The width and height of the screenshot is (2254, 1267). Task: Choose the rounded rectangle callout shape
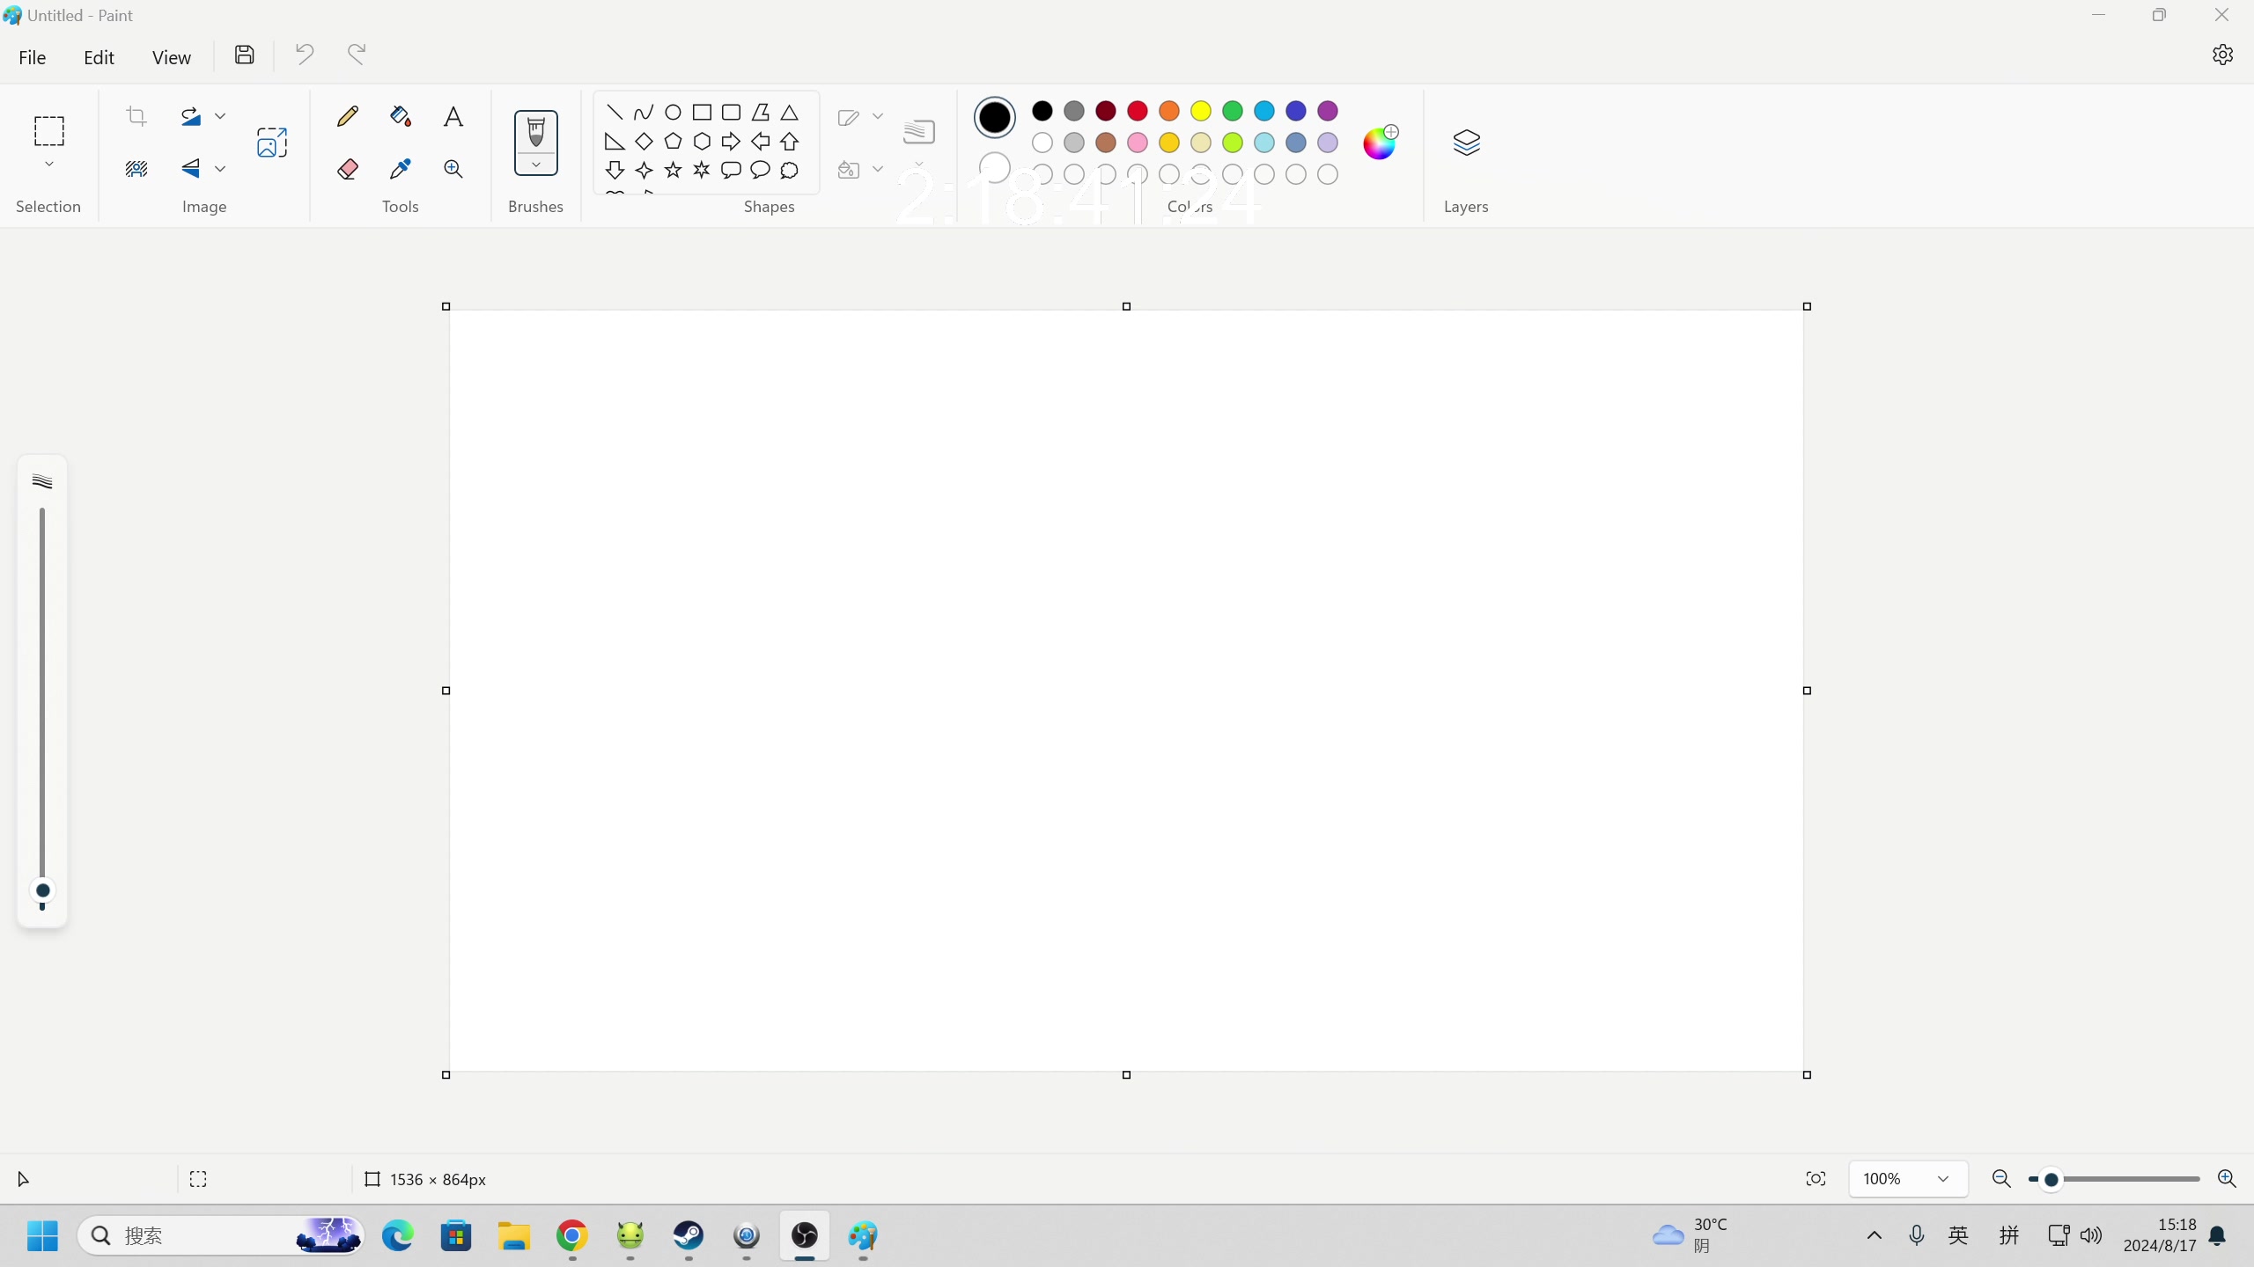click(731, 170)
